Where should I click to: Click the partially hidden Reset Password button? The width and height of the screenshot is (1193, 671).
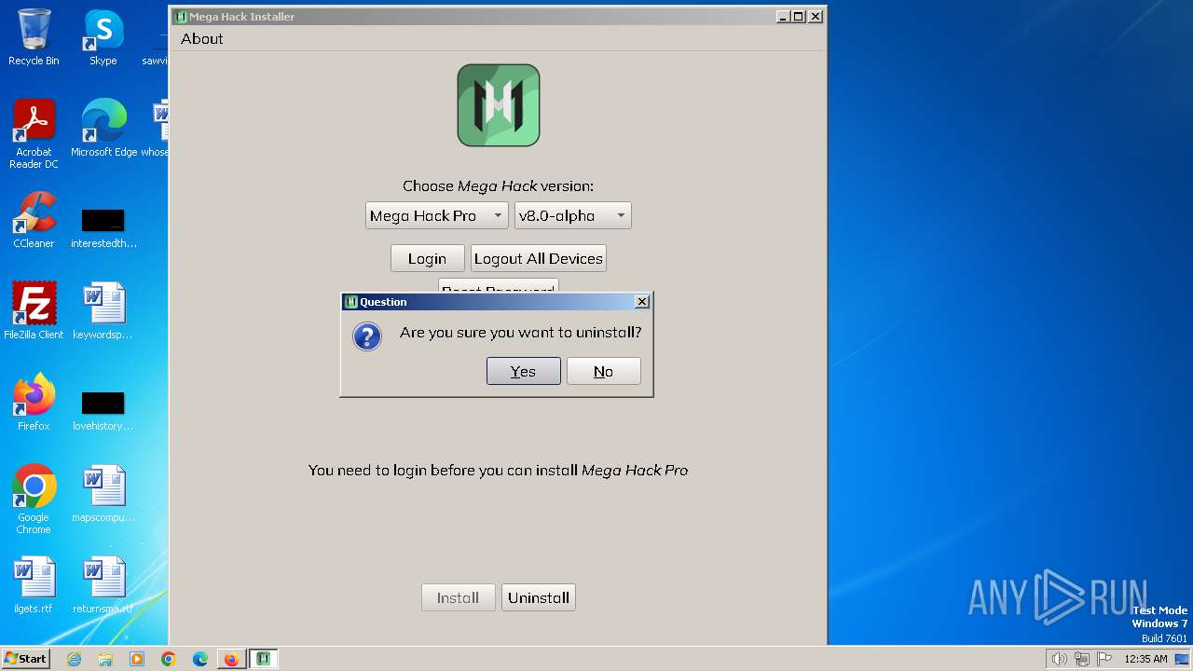499,285
